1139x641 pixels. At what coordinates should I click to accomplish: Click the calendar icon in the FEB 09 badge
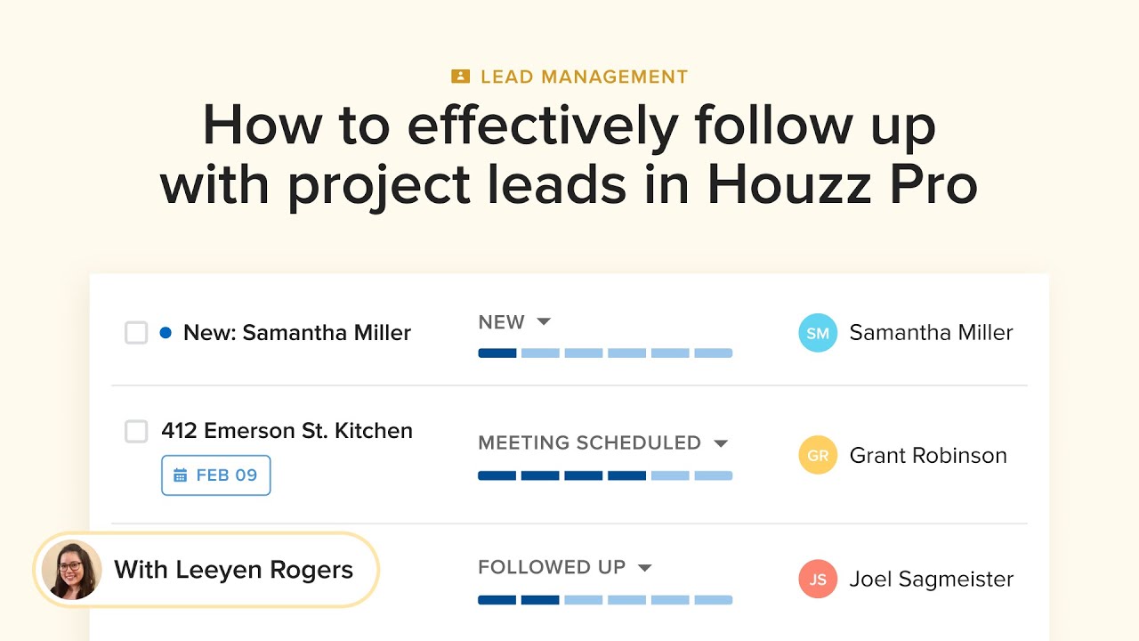tap(180, 475)
